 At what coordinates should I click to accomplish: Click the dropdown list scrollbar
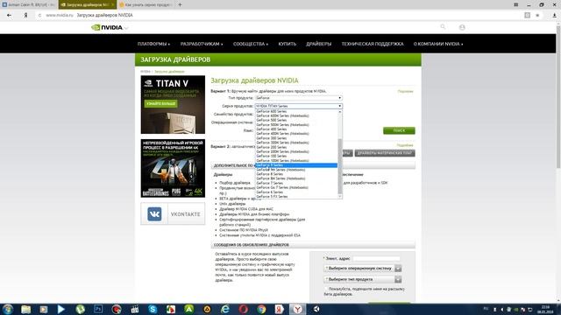(x=340, y=166)
